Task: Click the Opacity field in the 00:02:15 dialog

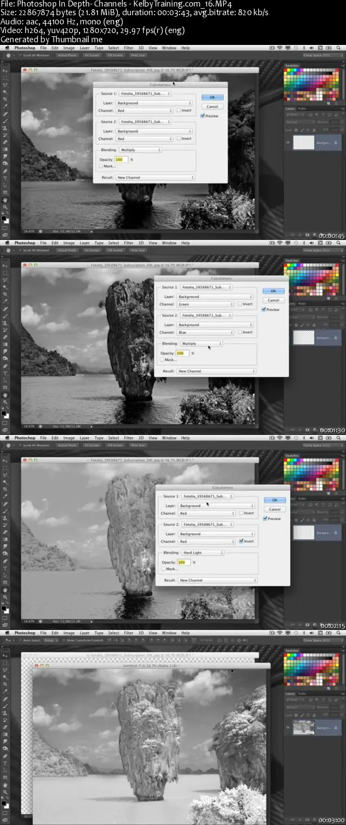Action: point(183,562)
